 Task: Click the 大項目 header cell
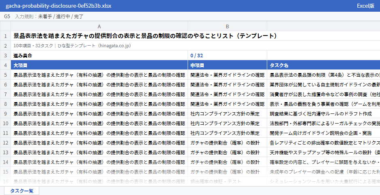tap(99, 65)
